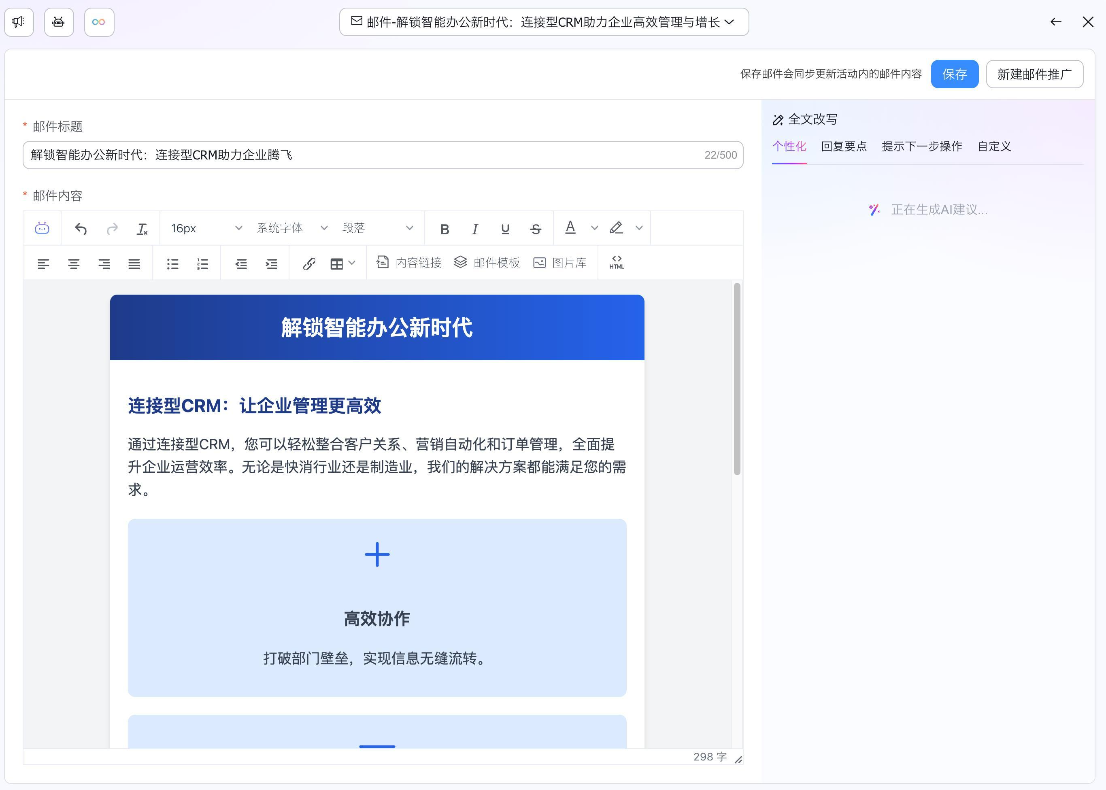Click the insert link icon
Screen dimensions: 1106x790
(x=309, y=263)
